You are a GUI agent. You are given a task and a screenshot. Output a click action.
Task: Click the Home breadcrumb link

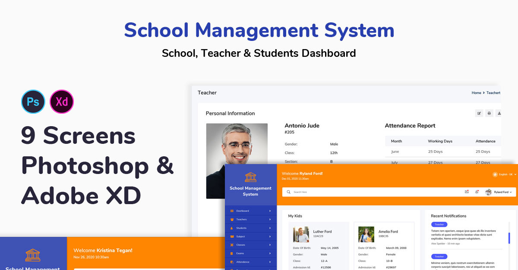pyautogui.click(x=476, y=93)
